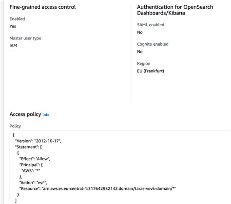Click the Effect Allow line in policy

[x=35, y=159]
